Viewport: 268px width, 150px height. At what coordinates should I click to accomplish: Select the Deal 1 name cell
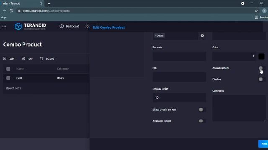point(20,78)
